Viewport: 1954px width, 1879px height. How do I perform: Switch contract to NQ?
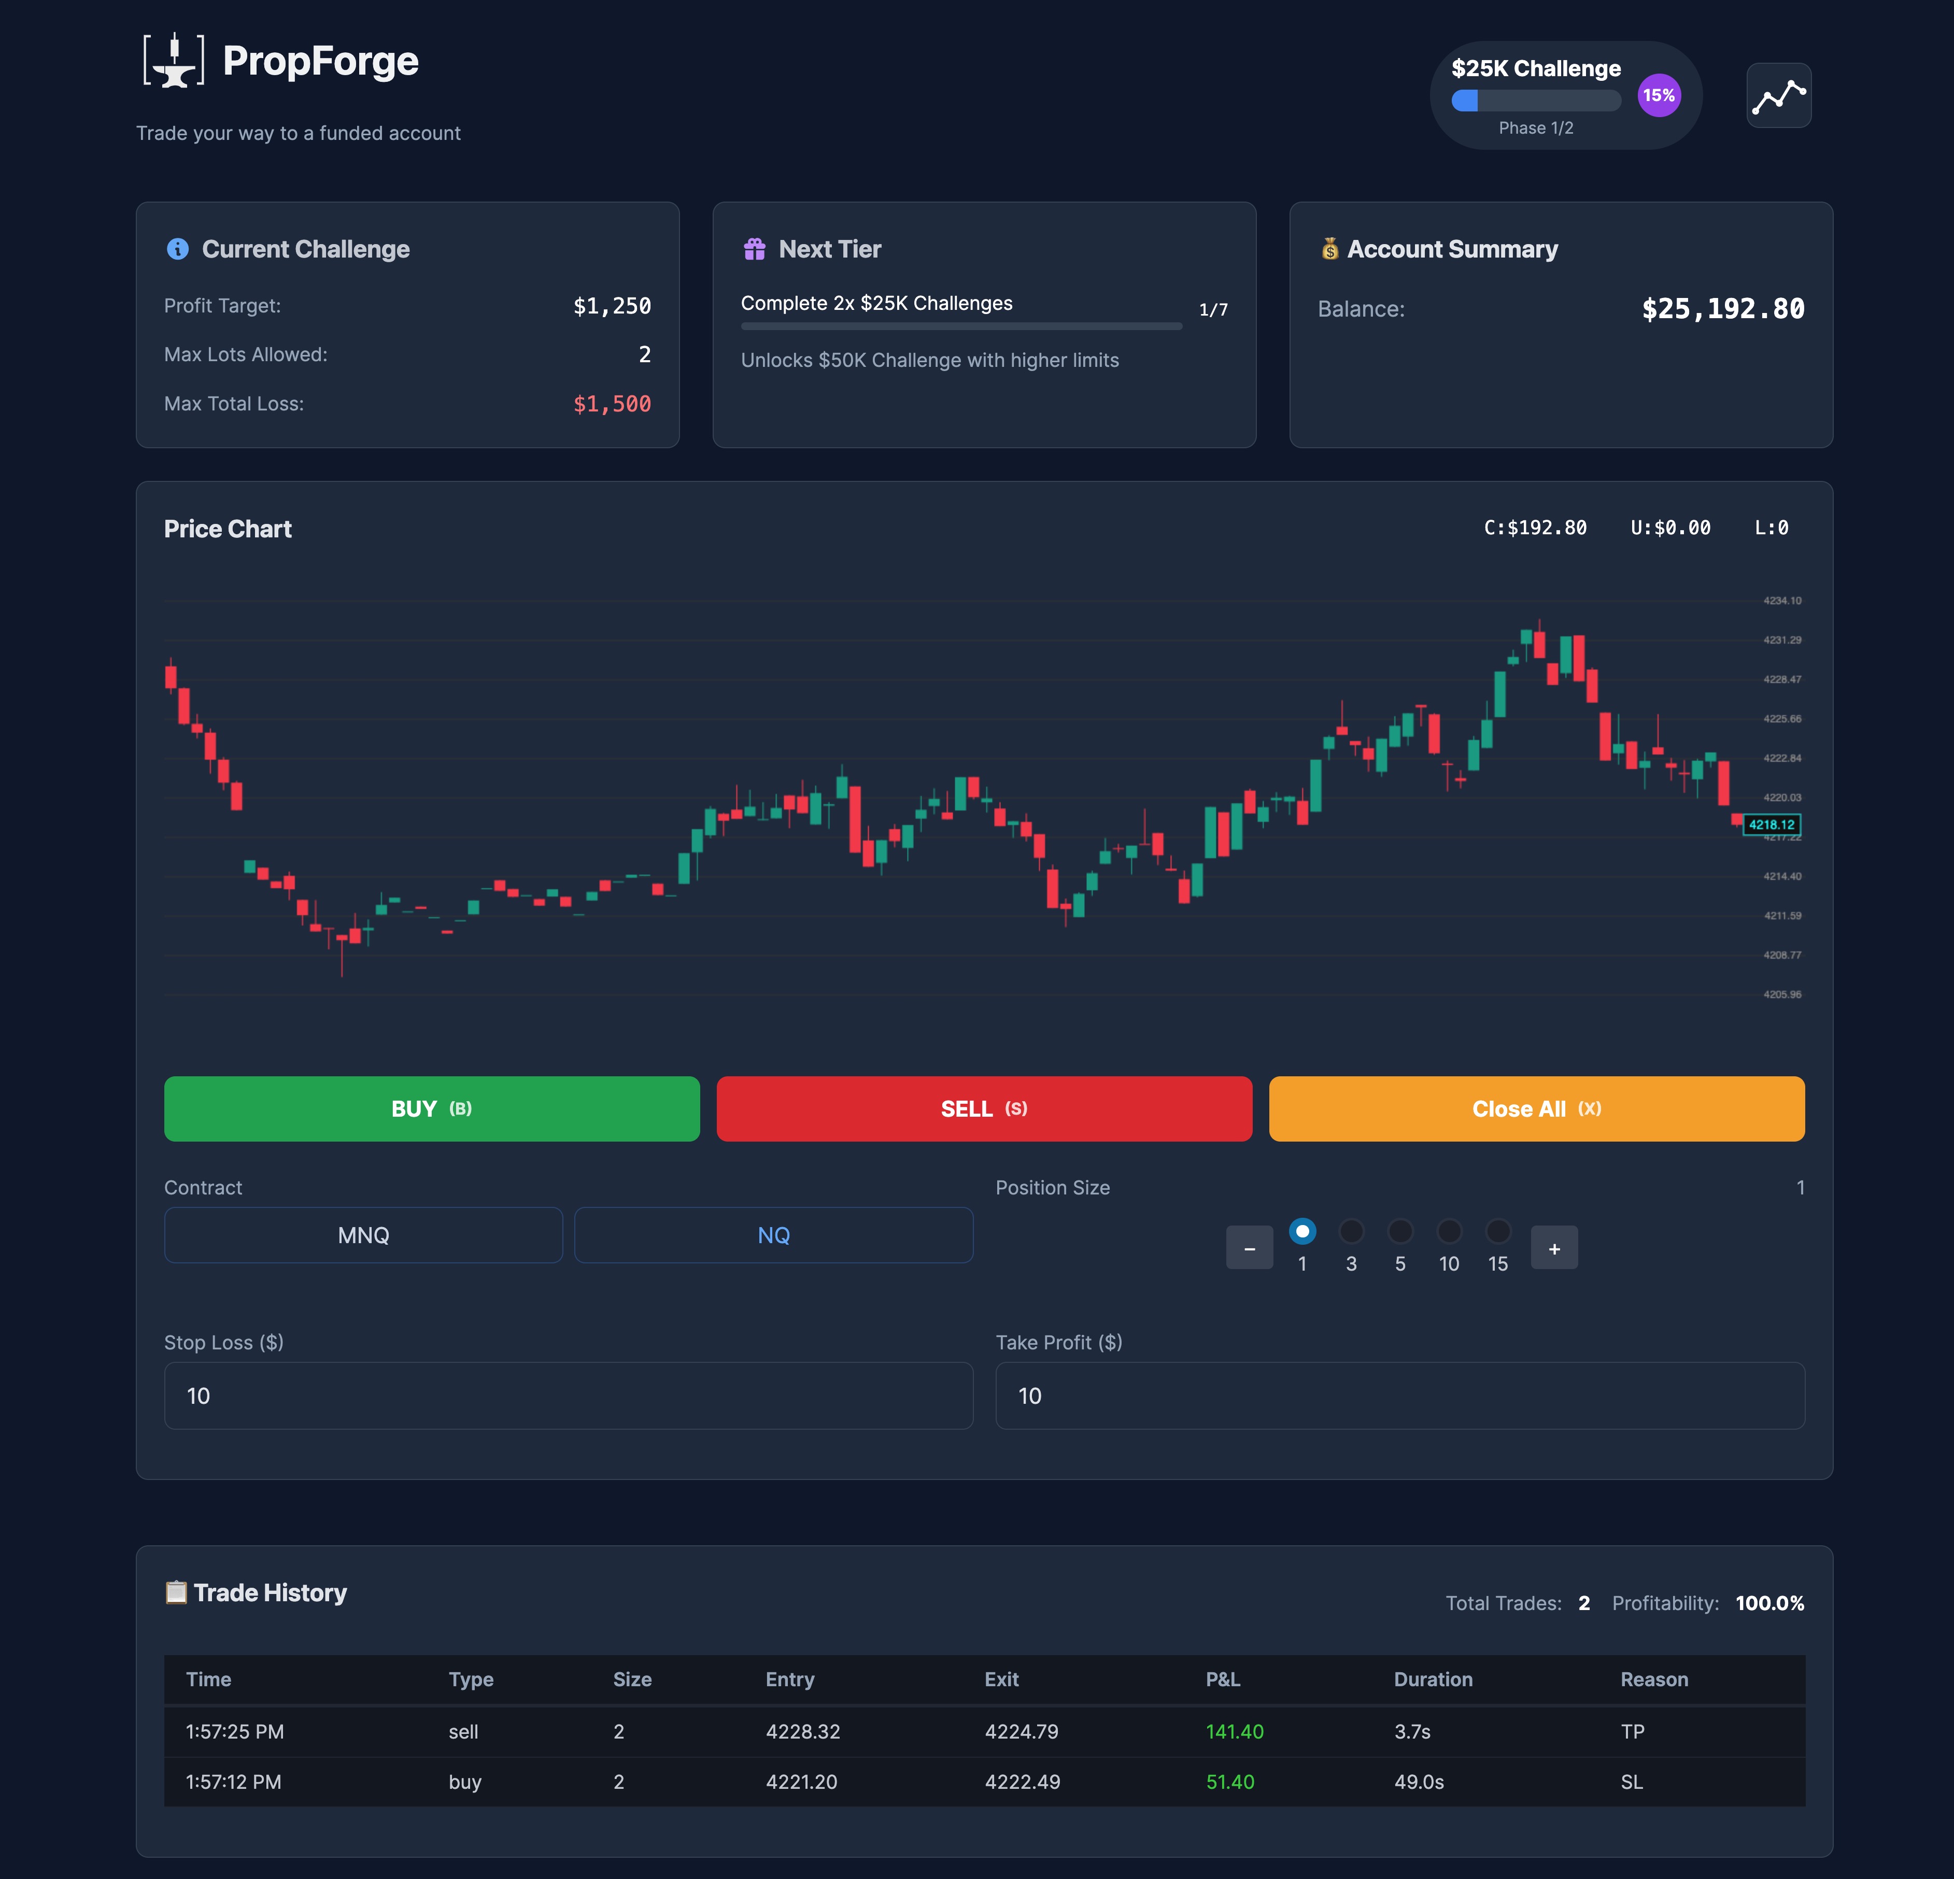(773, 1235)
